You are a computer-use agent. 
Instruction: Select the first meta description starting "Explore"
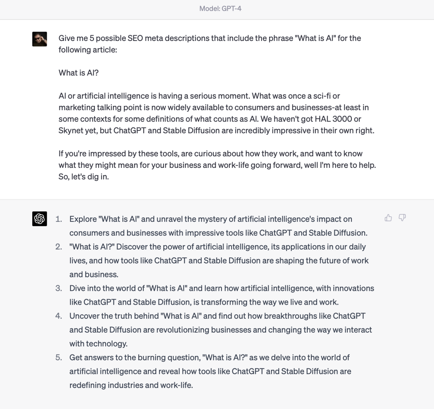[211, 219]
